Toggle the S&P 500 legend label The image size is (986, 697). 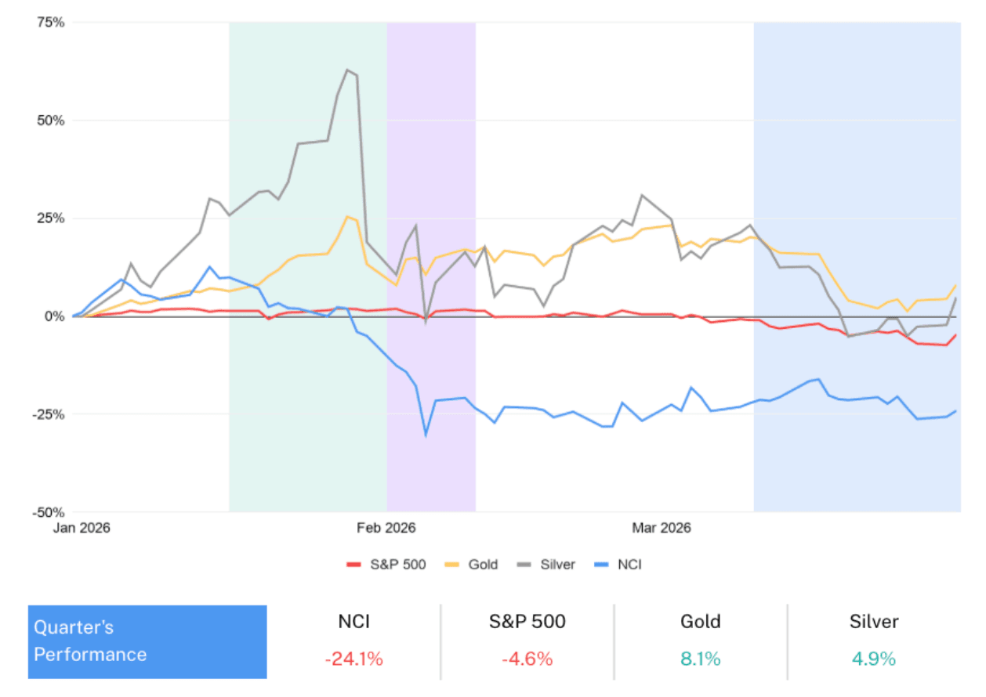click(x=397, y=565)
